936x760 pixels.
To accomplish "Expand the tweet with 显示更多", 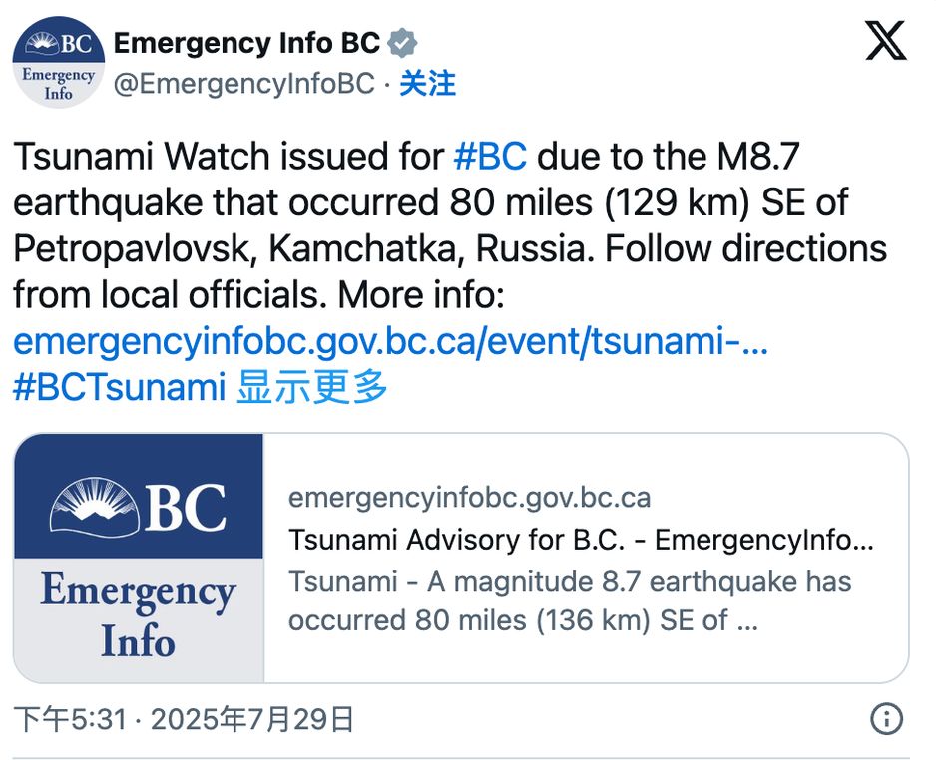I will [312, 387].
